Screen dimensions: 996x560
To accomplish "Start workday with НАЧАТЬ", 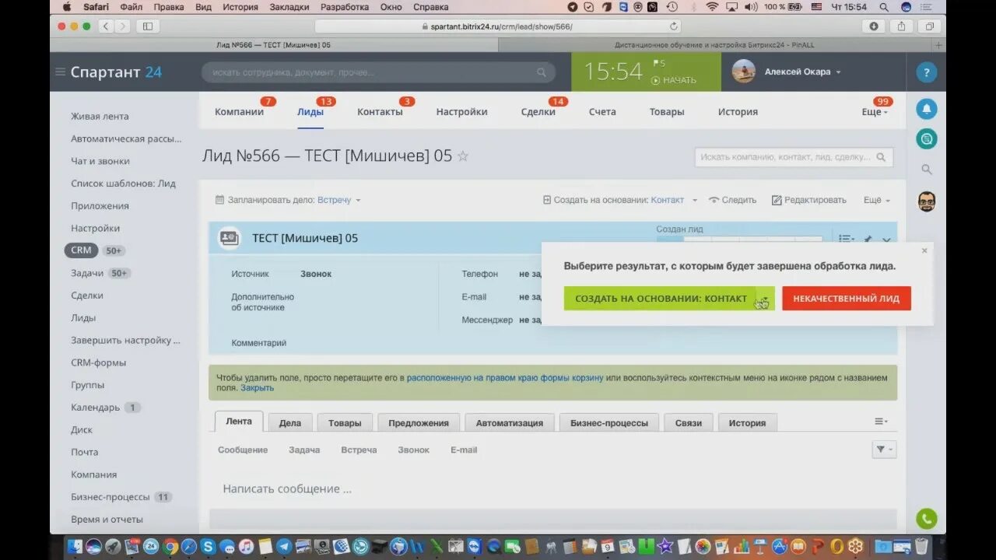I will [674, 80].
